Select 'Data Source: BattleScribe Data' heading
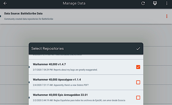 (23, 14)
